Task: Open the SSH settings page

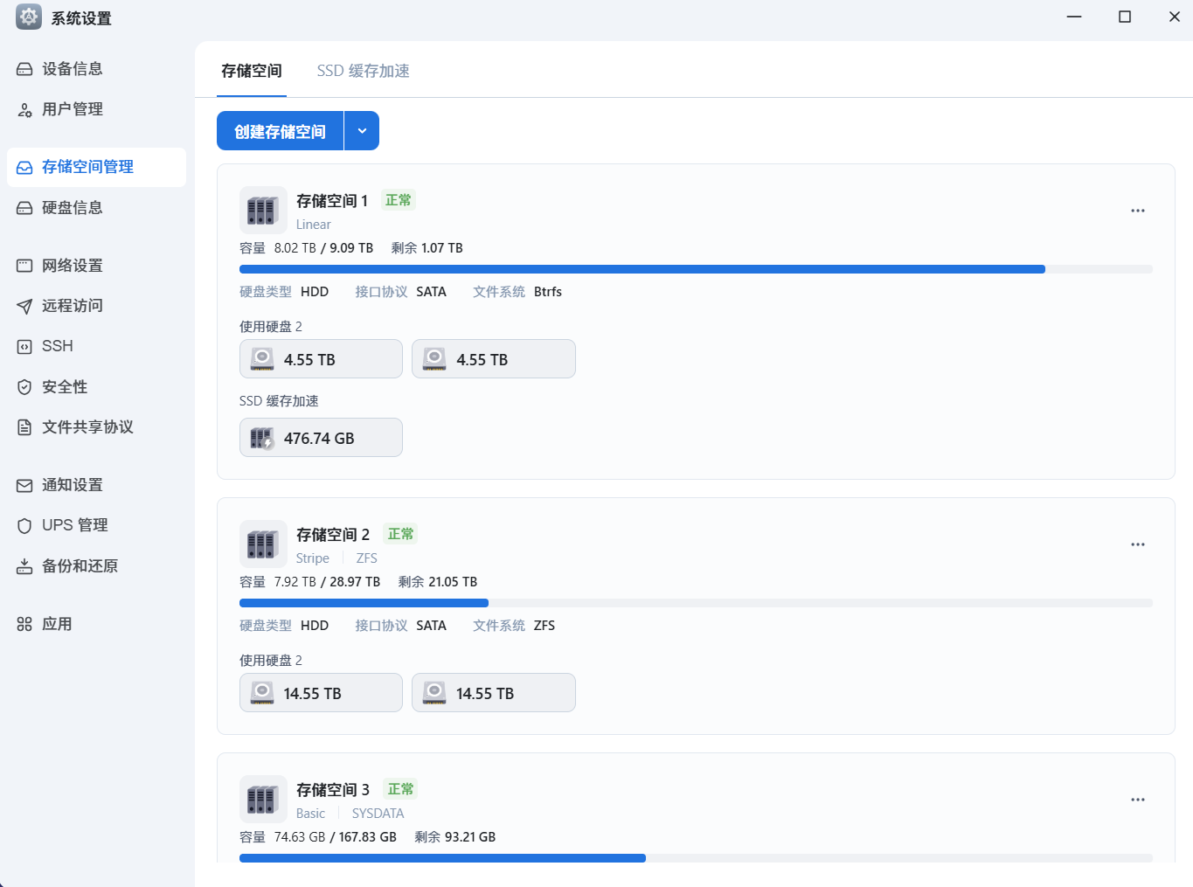Action: [56, 346]
